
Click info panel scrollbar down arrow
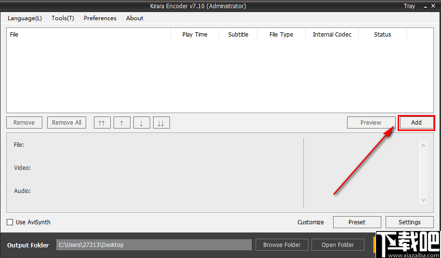click(x=423, y=200)
